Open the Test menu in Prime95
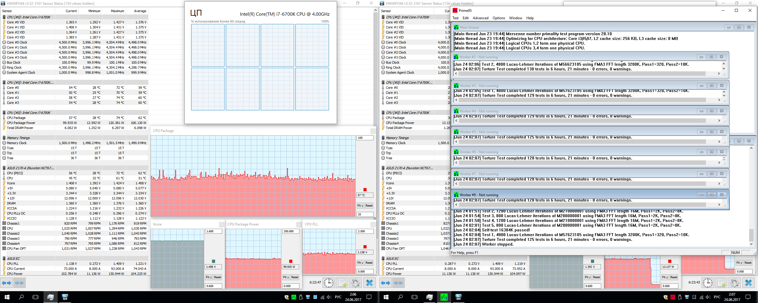Screen dimensions: 758x303 coord(455,18)
